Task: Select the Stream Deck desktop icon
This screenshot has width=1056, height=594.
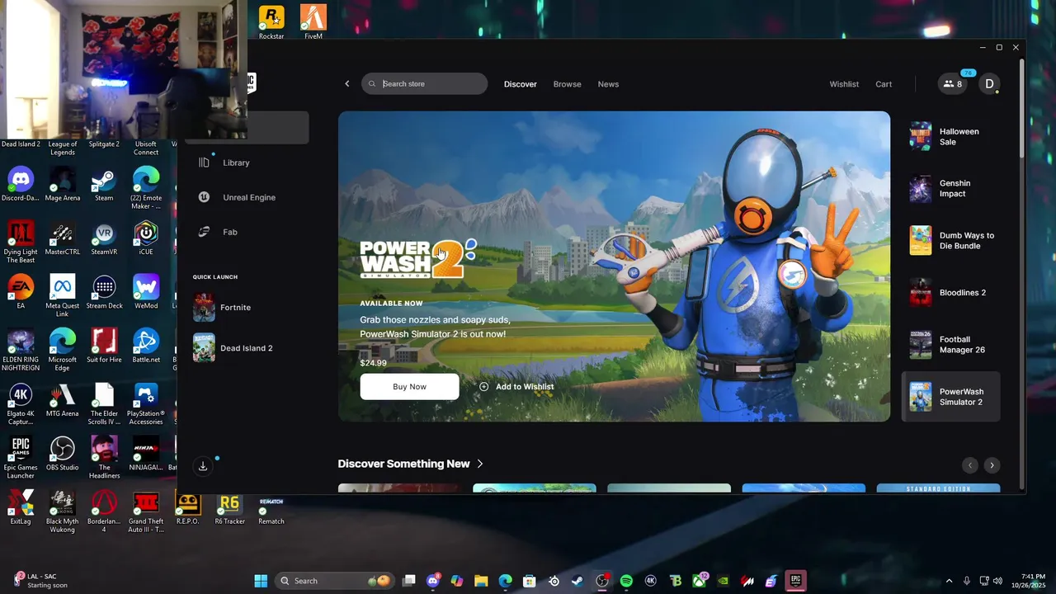Action: tap(104, 292)
